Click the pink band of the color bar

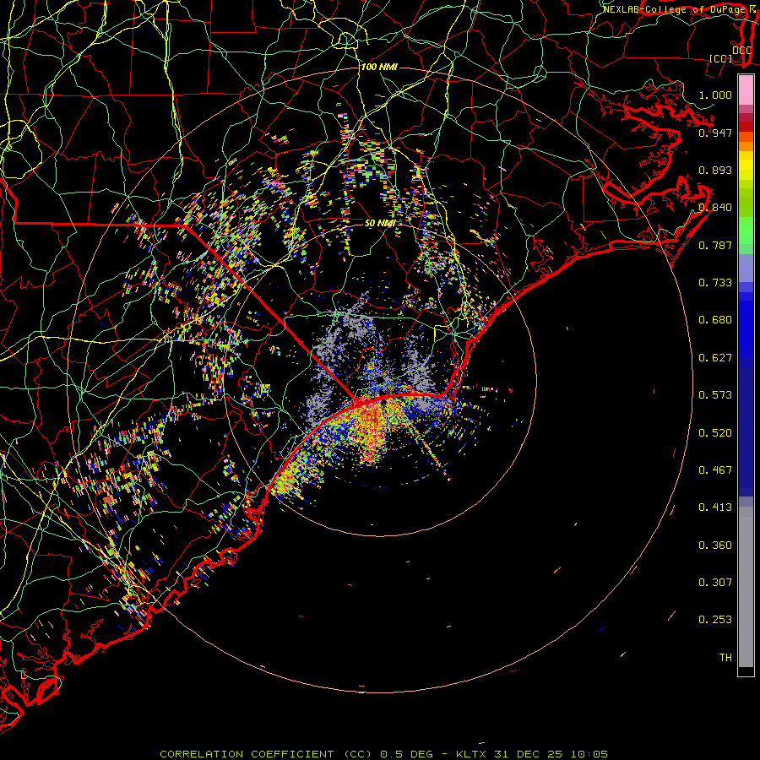pyautogui.click(x=746, y=90)
